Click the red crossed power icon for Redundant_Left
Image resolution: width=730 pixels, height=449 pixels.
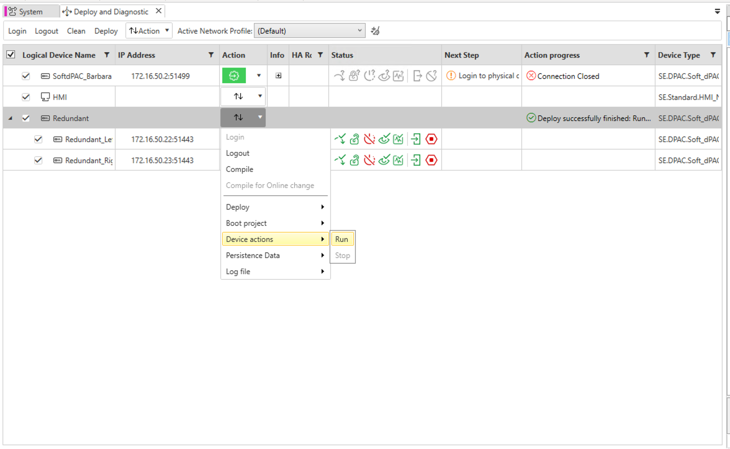point(369,139)
